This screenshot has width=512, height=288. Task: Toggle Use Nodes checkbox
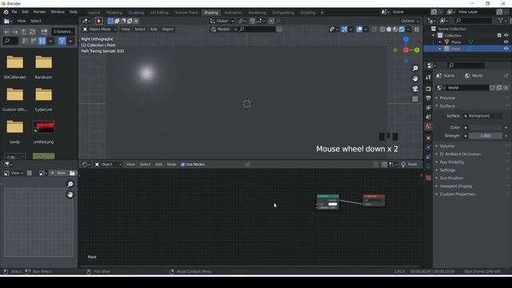(x=183, y=164)
